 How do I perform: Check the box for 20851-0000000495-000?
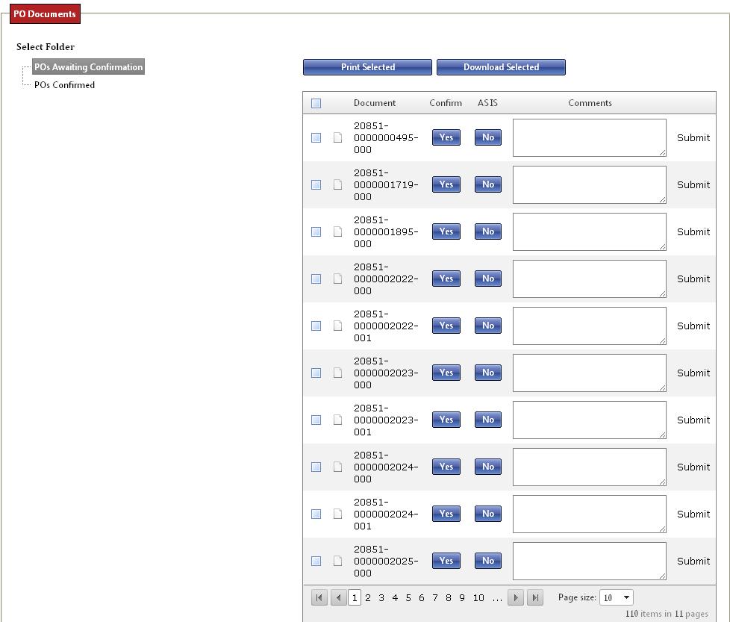(316, 137)
